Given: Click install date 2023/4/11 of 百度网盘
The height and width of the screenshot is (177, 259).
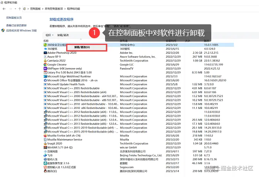Looking at the screenshot, I should coord(172,151).
